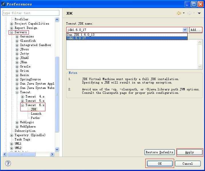
Task: Expand the UML2 node
Action: coord(11,148)
